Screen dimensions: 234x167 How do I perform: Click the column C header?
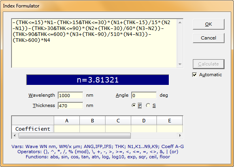pyautogui.click(x=118, y=120)
